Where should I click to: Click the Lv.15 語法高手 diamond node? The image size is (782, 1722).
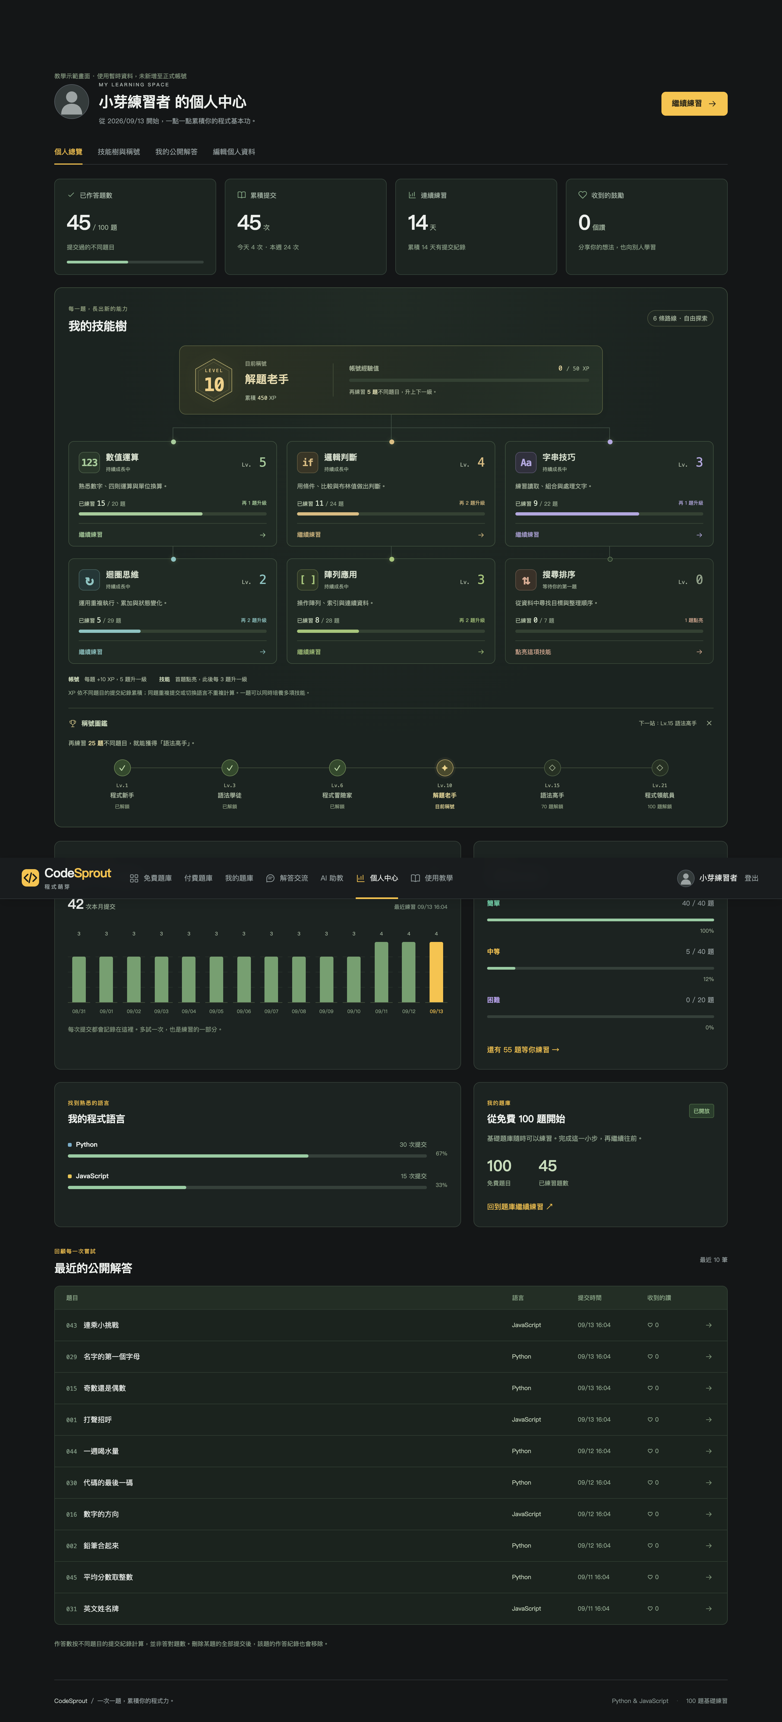click(x=552, y=768)
